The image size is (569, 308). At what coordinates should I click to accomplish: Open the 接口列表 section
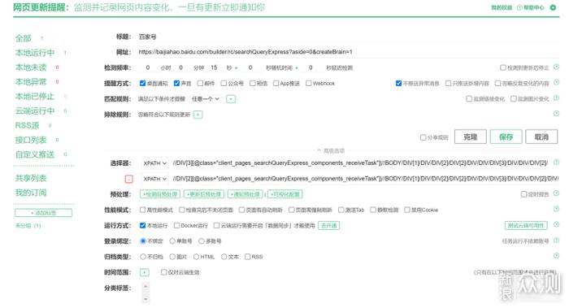coord(31,140)
